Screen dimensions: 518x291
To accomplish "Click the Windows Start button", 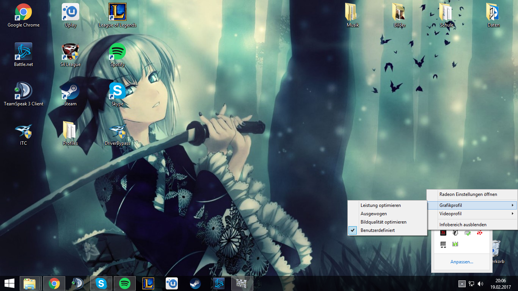I will pos(9,283).
